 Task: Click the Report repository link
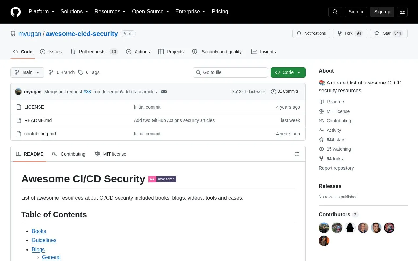336,168
